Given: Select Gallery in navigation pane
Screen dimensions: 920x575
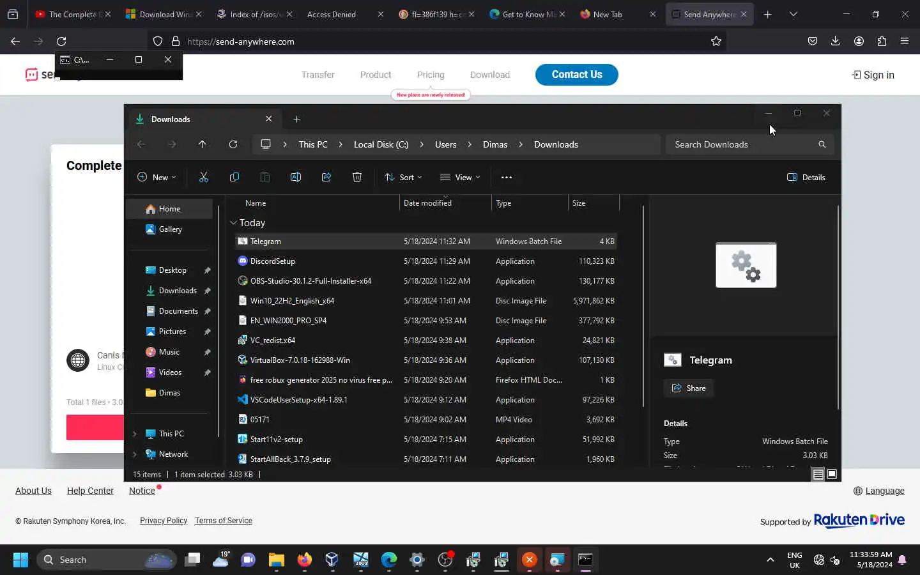Looking at the screenshot, I should click(169, 229).
